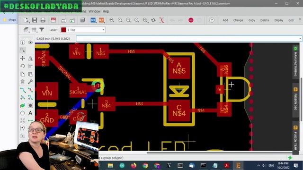Click the Save floppy disk icon

coord(35,20)
